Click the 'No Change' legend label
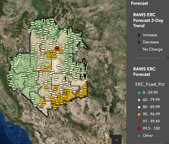 (x=152, y=49)
